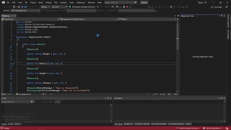Viewport: 231px width, 130px height.
Task: Expand IIS Express launch target dropdown arrow
Action: 96,7
